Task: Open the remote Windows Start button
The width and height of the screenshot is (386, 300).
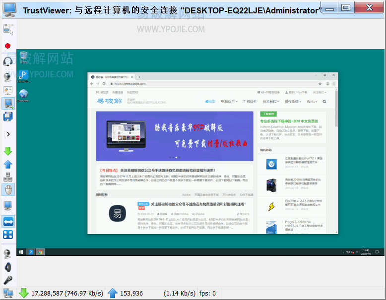Action: [x=21, y=252]
